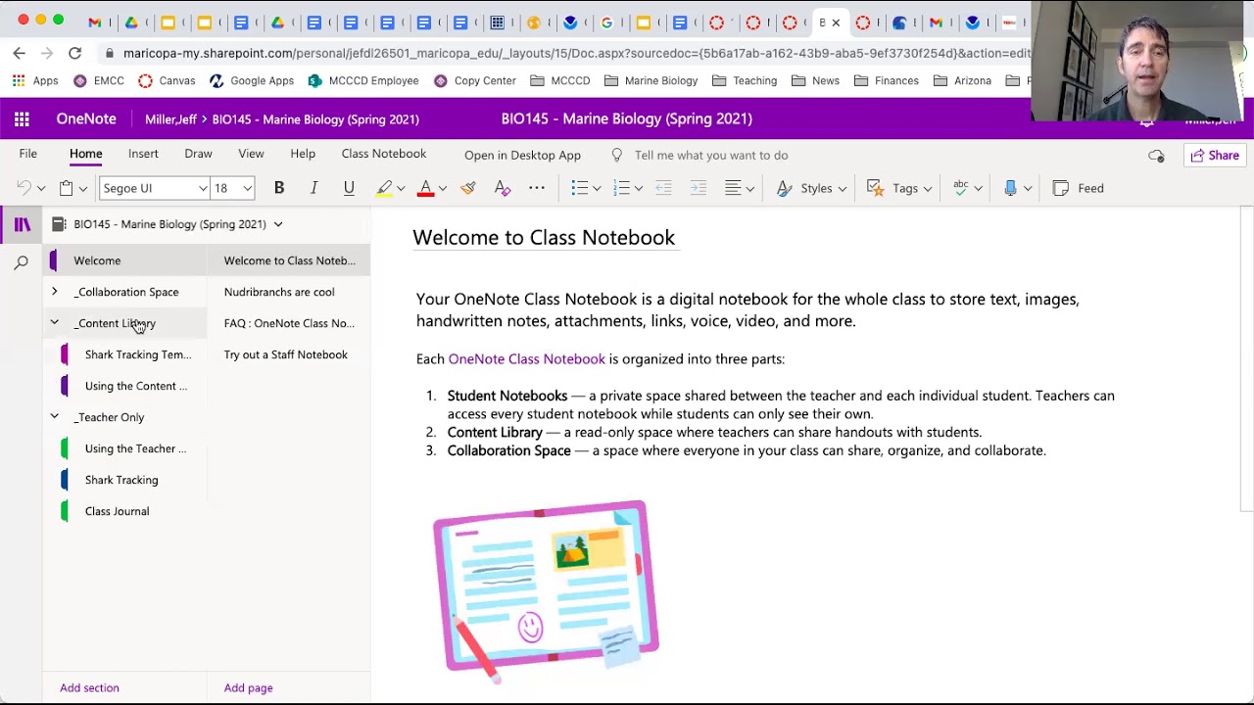Viewport: 1254px width, 705px height.
Task: Open the Tags dropdown
Action: point(899,188)
